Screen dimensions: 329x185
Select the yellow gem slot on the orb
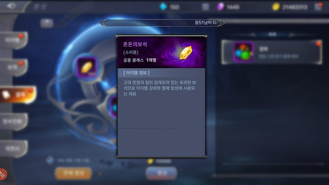tap(87, 67)
